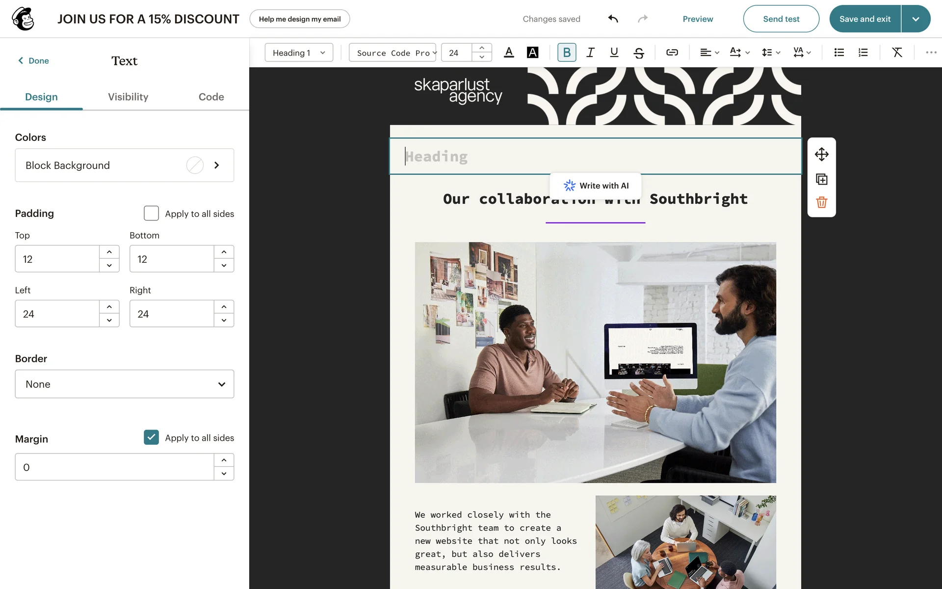Toggle bold formatting in toolbar
The width and height of the screenshot is (942, 589).
pyautogui.click(x=567, y=53)
